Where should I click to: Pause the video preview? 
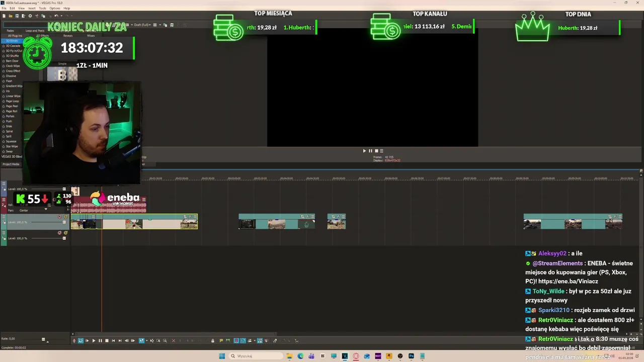tap(370, 151)
